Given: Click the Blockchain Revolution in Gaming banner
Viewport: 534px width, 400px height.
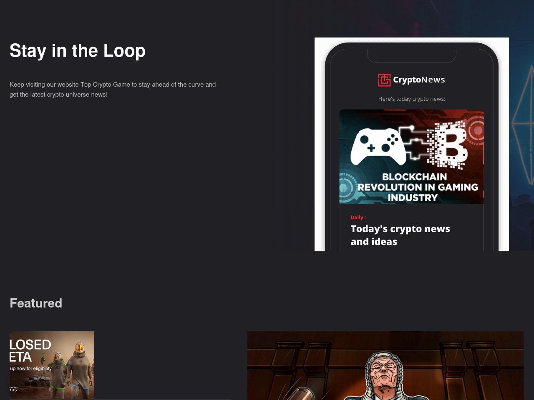Looking at the screenshot, I should coord(412,157).
